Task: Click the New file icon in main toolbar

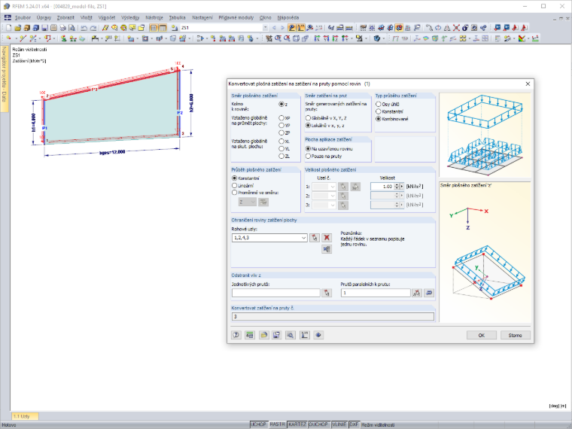Action: [x=9, y=28]
